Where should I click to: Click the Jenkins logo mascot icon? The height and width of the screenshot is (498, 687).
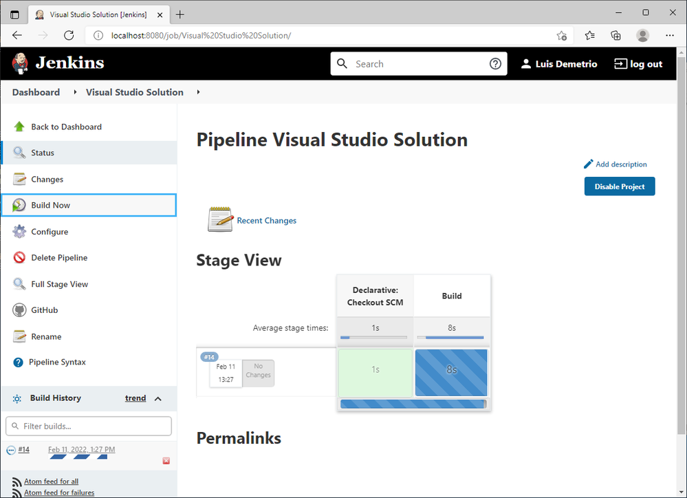20,63
